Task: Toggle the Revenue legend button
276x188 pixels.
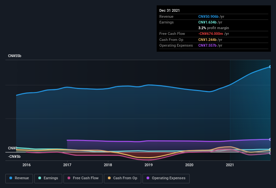Action: pyautogui.click(x=19, y=178)
